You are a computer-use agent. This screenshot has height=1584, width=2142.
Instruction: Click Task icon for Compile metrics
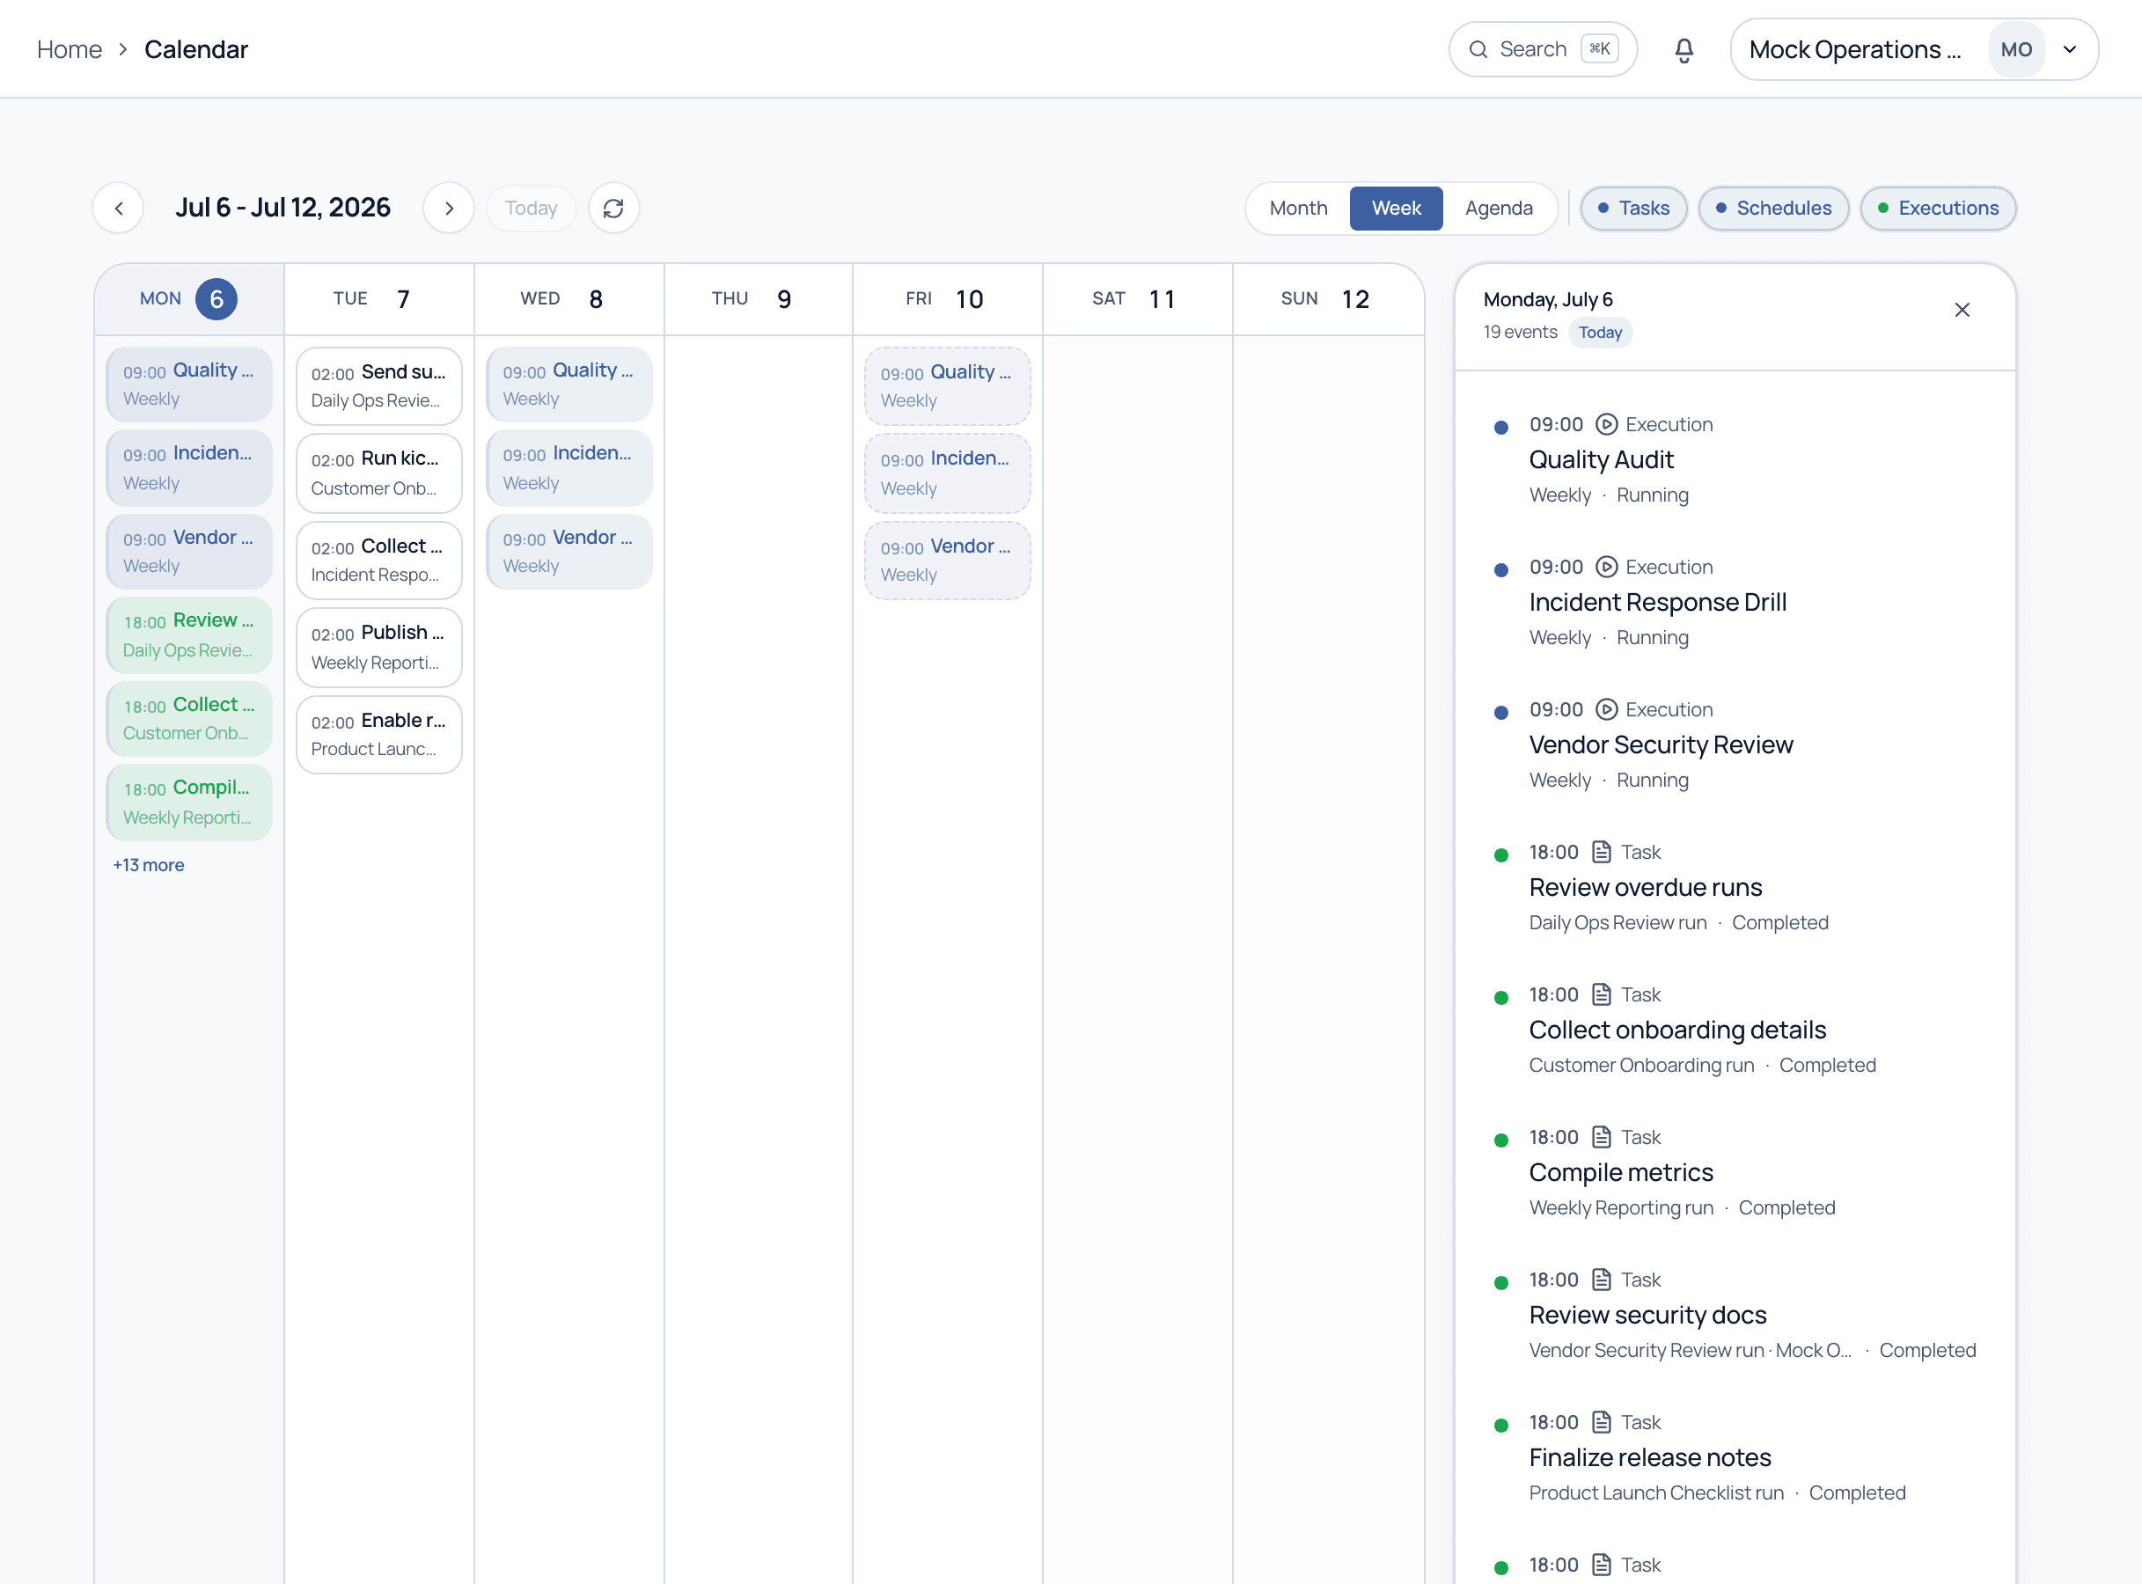pyautogui.click(x=1602, y=1137)
